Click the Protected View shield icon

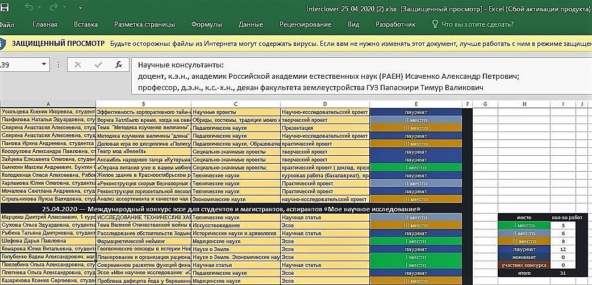point(2,43)
